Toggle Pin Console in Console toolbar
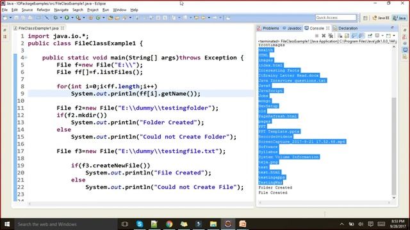This screenshot has width=410, height=230. [x=370, y=36]
